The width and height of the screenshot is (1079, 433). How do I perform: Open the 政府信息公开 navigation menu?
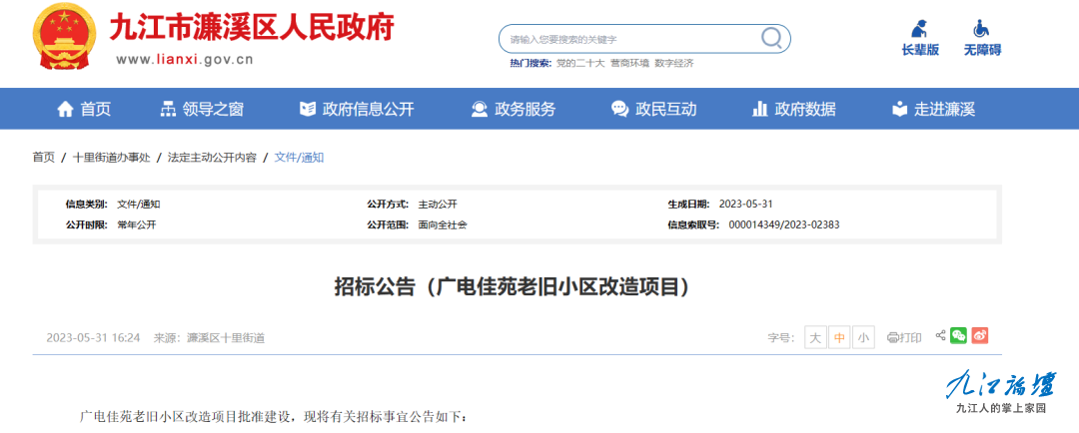point(357,109)
